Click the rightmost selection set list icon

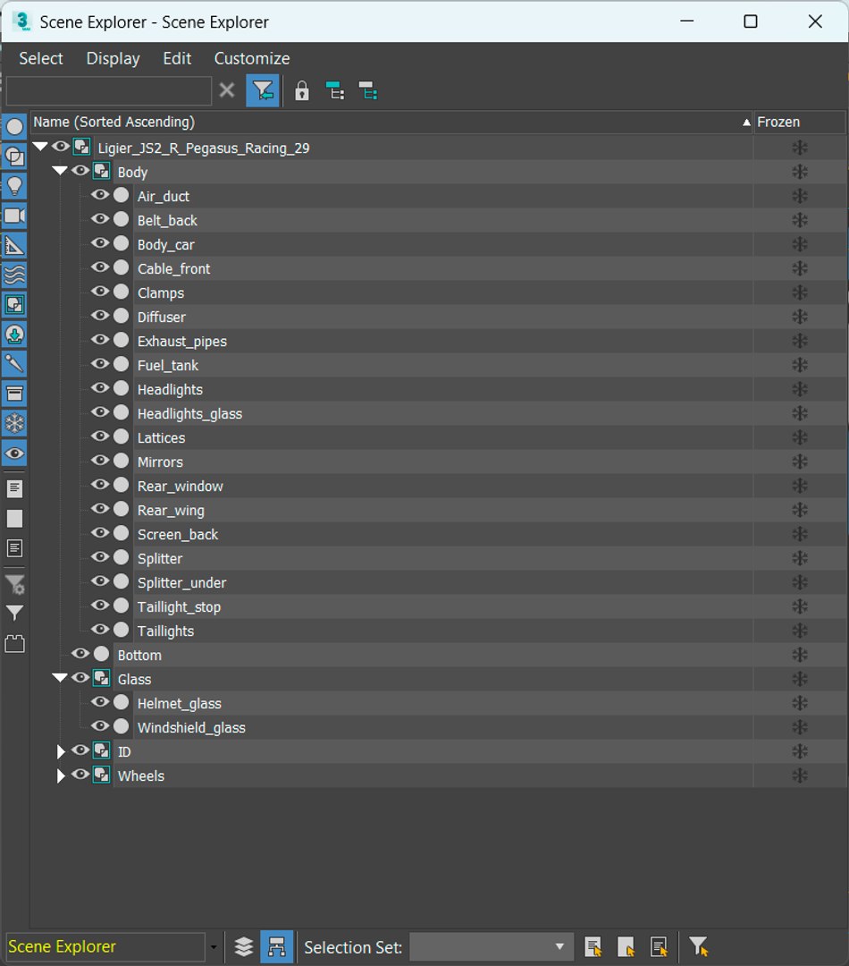(659, 946)
